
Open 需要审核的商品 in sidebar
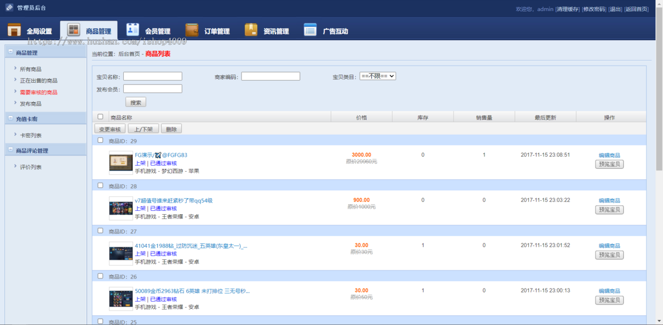pyautogui.click(x=39, y=92)
